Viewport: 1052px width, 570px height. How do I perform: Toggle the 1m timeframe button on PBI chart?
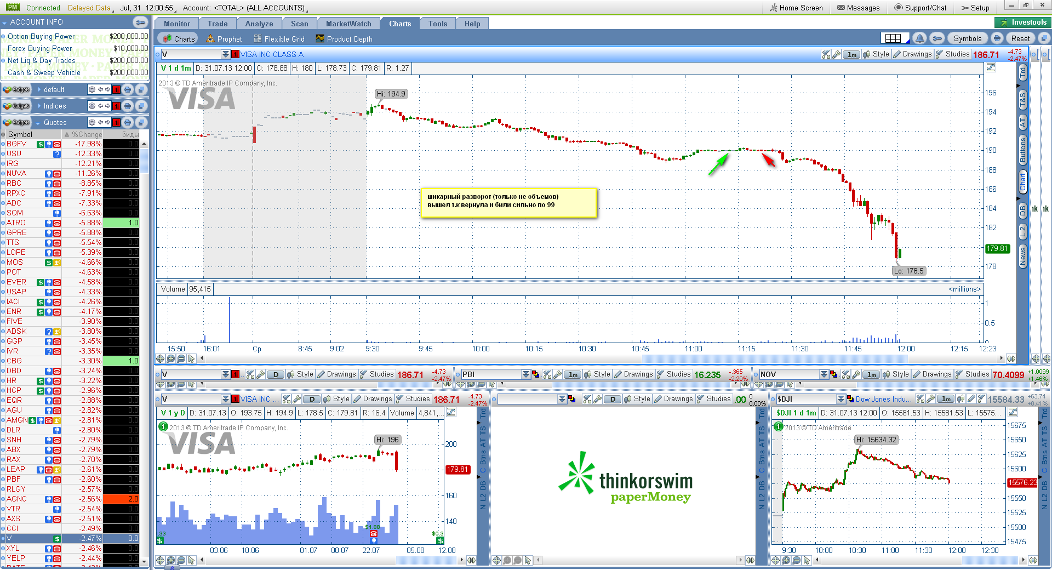(x=573, y=374)
